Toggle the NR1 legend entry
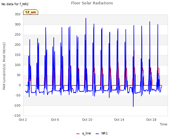 pyautogui.click(x=102, y=133)
